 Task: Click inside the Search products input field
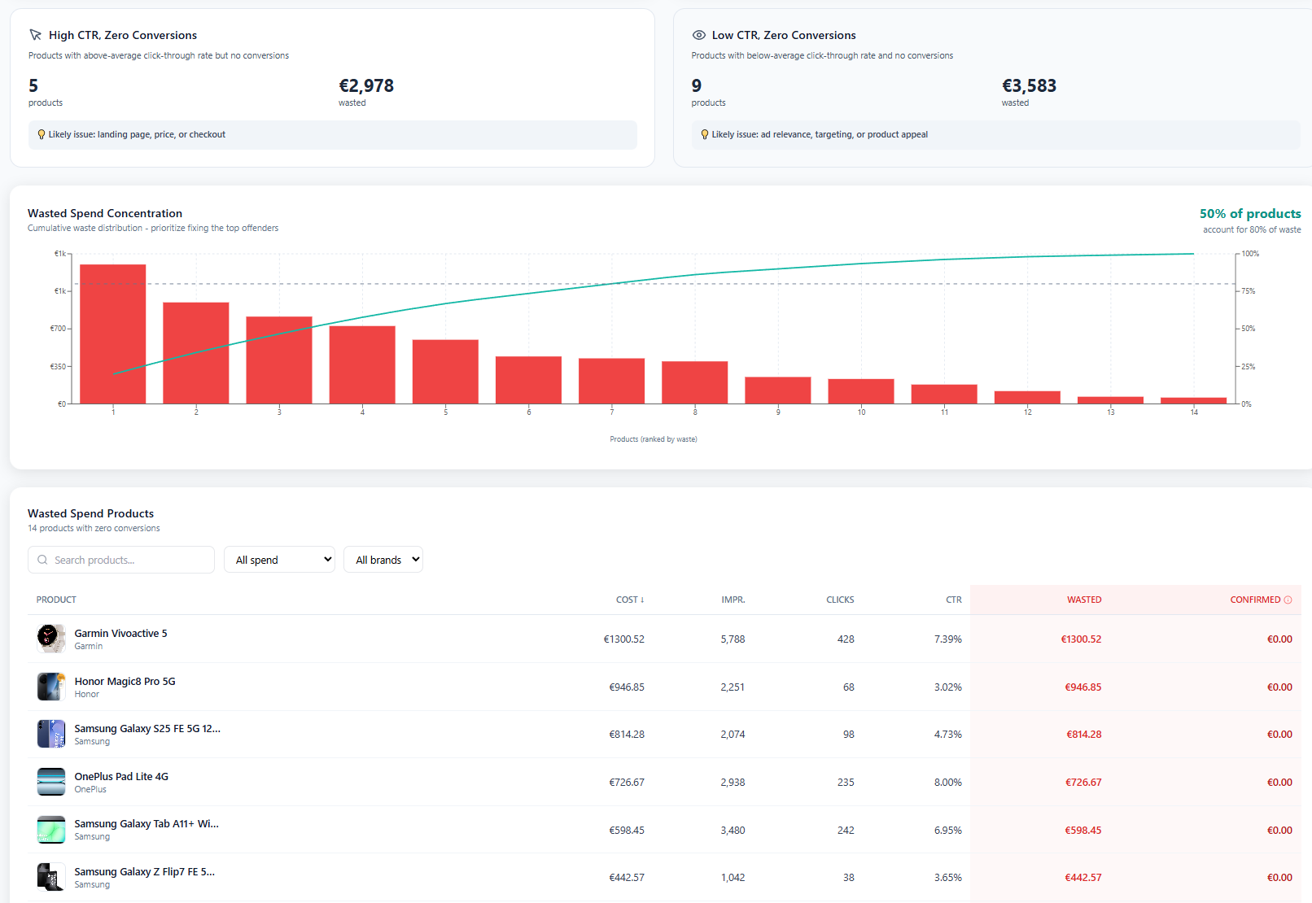click(122, 560)
